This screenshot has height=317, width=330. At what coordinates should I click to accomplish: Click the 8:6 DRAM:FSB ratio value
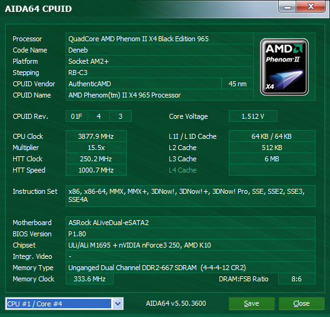pos(296,279)
